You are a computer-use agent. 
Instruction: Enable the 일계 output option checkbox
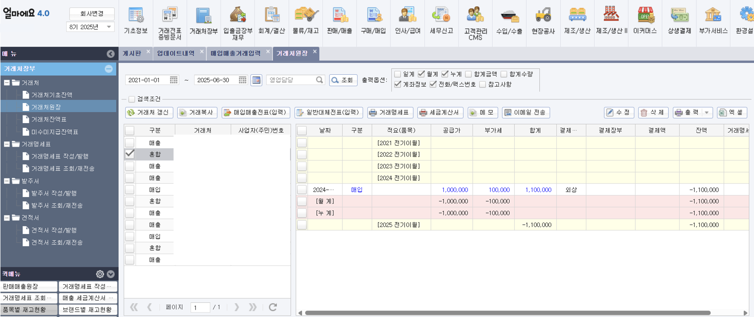(x=397, y=74)
